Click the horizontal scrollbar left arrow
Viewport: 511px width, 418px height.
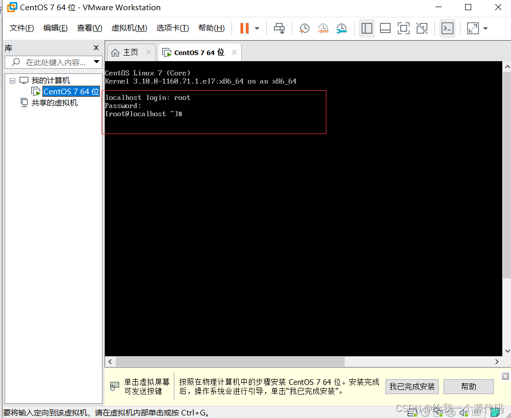[110, 361]
